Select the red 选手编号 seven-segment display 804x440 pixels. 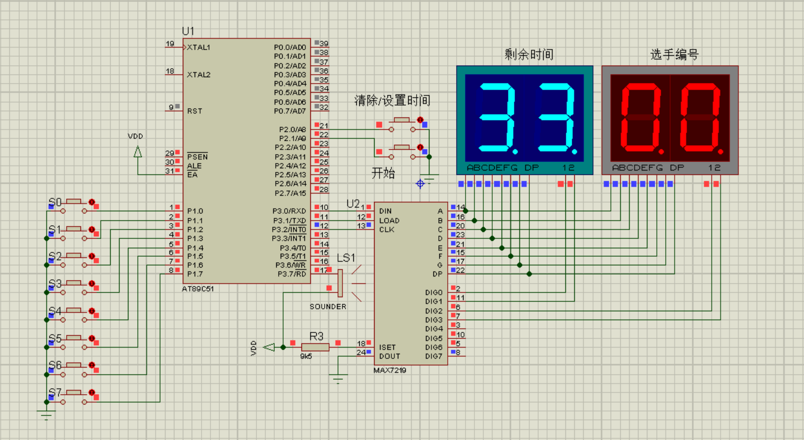[x=670, y=120]
